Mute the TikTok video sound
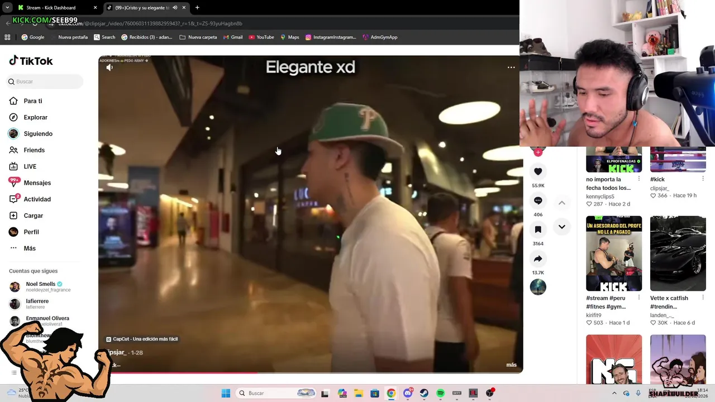Image resolution: width=715 pixels, height=402 pixels. tap(109, 68)
